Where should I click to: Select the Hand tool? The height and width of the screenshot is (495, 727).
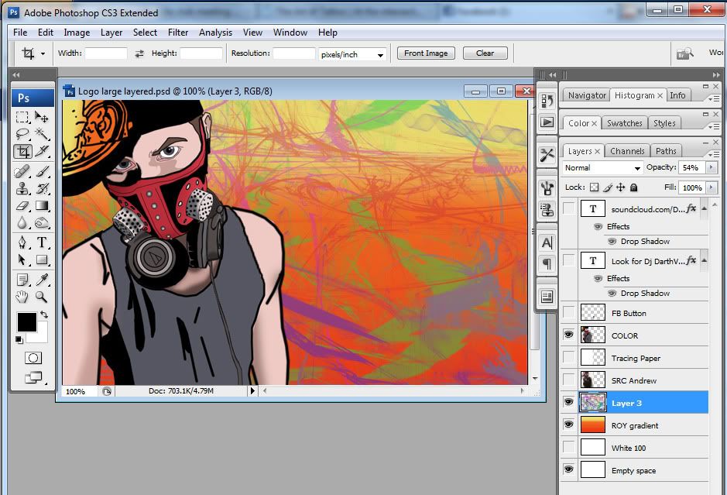[22, 297]
